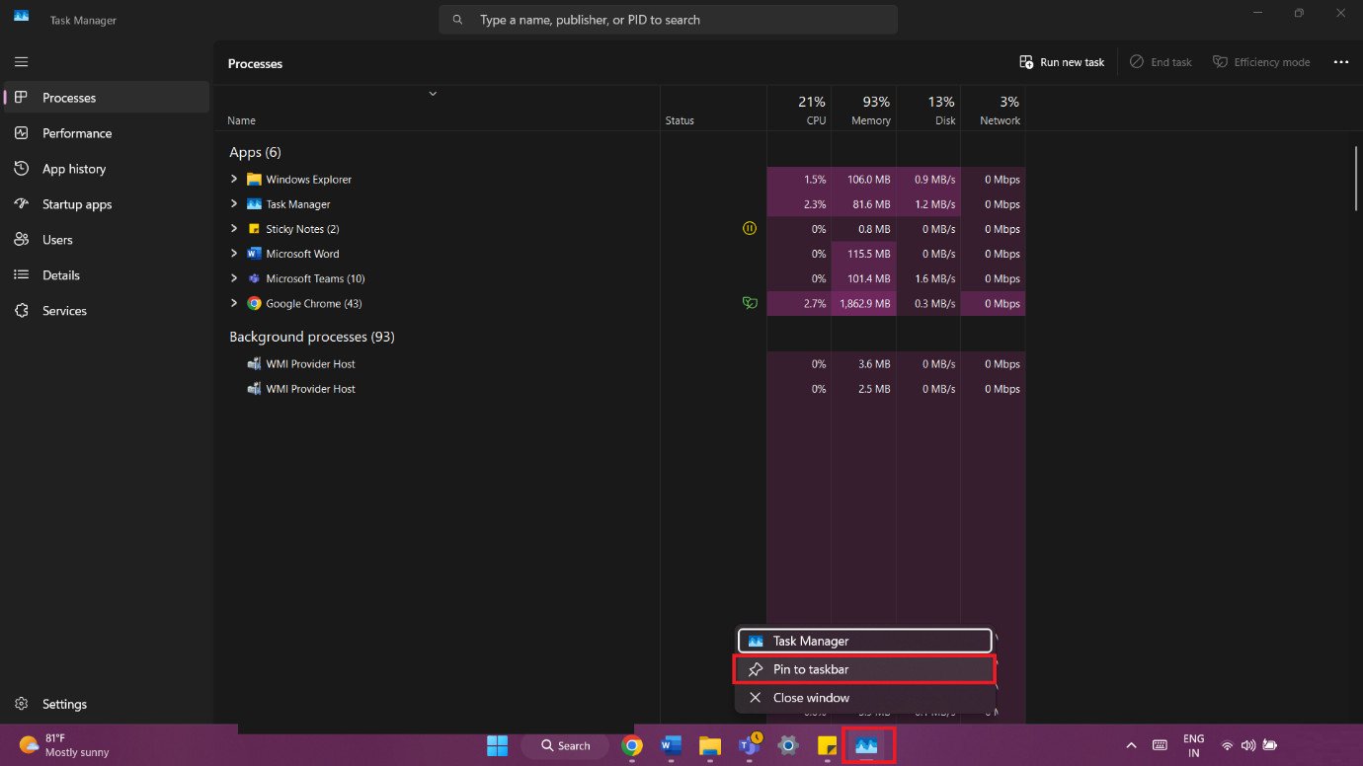Switch to the App history tab
Image resolution: width=1363 pixels, height=766 pixels.
pos(106,169)
